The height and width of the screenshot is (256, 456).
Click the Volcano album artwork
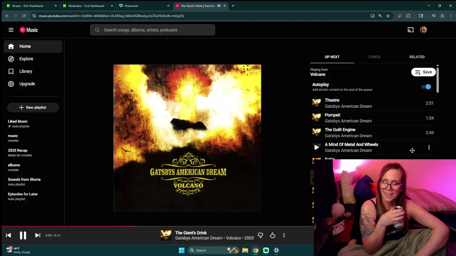click(x=187, y=138)
